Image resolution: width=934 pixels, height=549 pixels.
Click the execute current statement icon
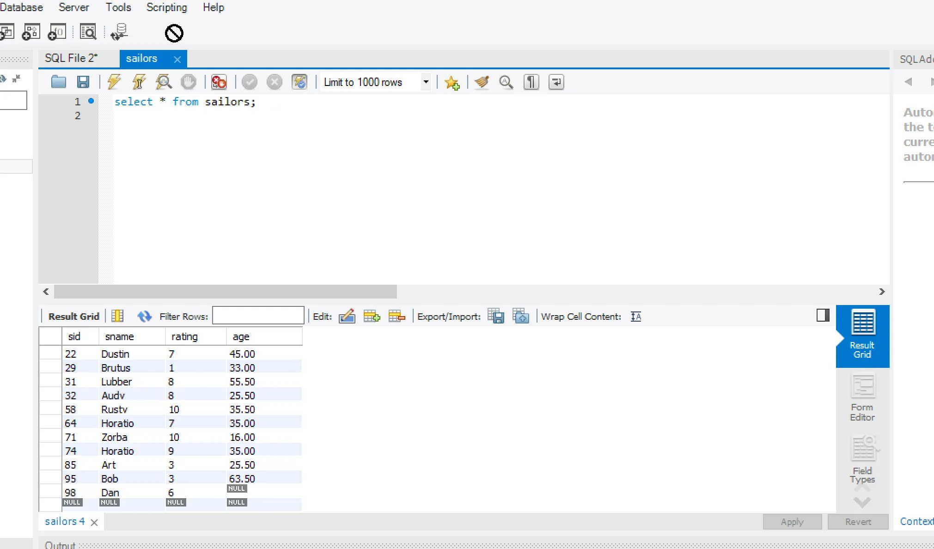pyautogui.click(x=139, y=82)
